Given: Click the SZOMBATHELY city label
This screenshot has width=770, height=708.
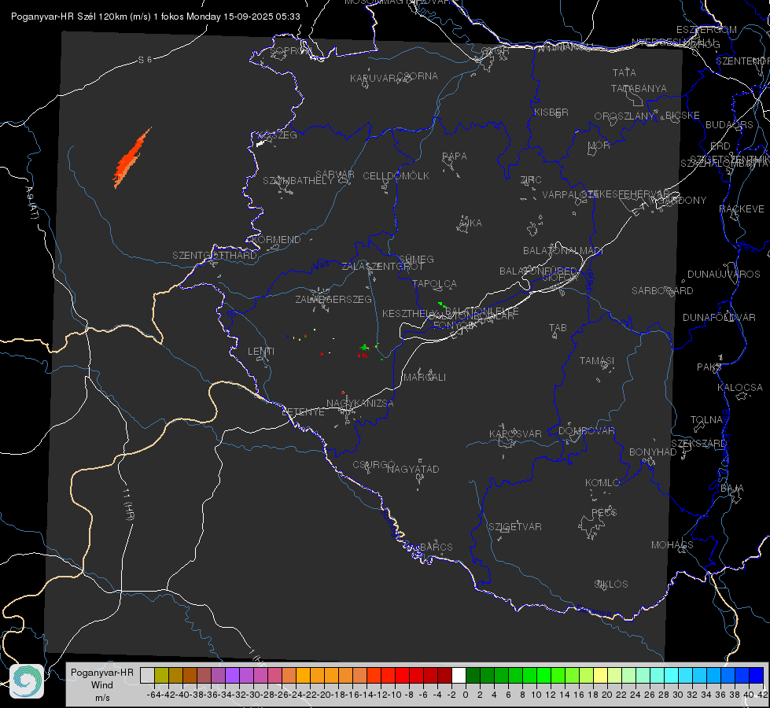Looking at the screenshot, I should pos(298,181).
